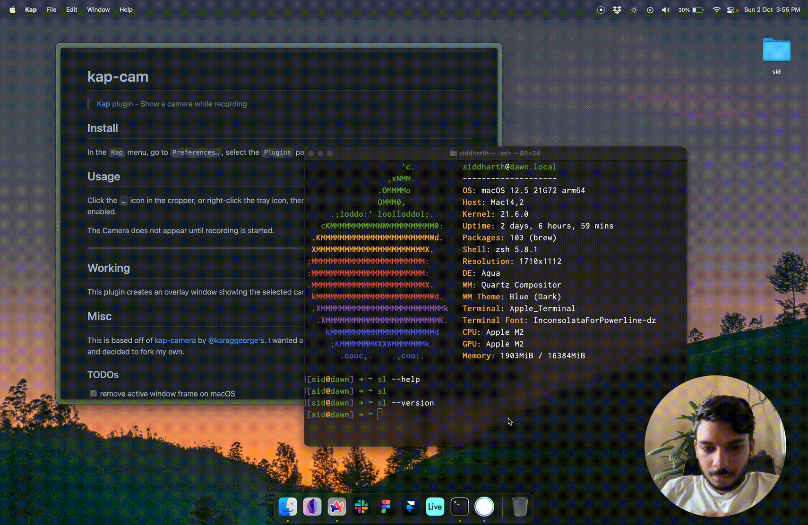The image size is (808, 525).
Task: Click the Uptime line in Terminal
Action: pyautogui.click(x=538, y=226)
